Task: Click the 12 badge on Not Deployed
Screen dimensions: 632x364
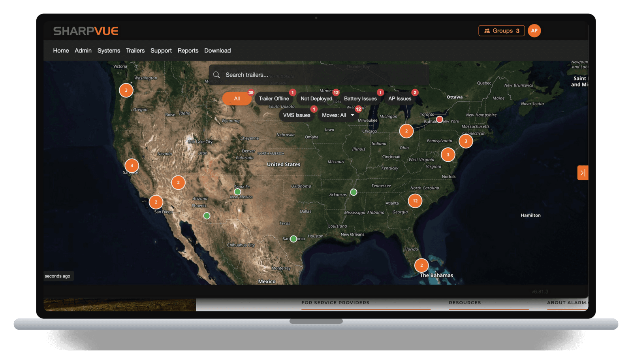Action: (x=336, y=92)
